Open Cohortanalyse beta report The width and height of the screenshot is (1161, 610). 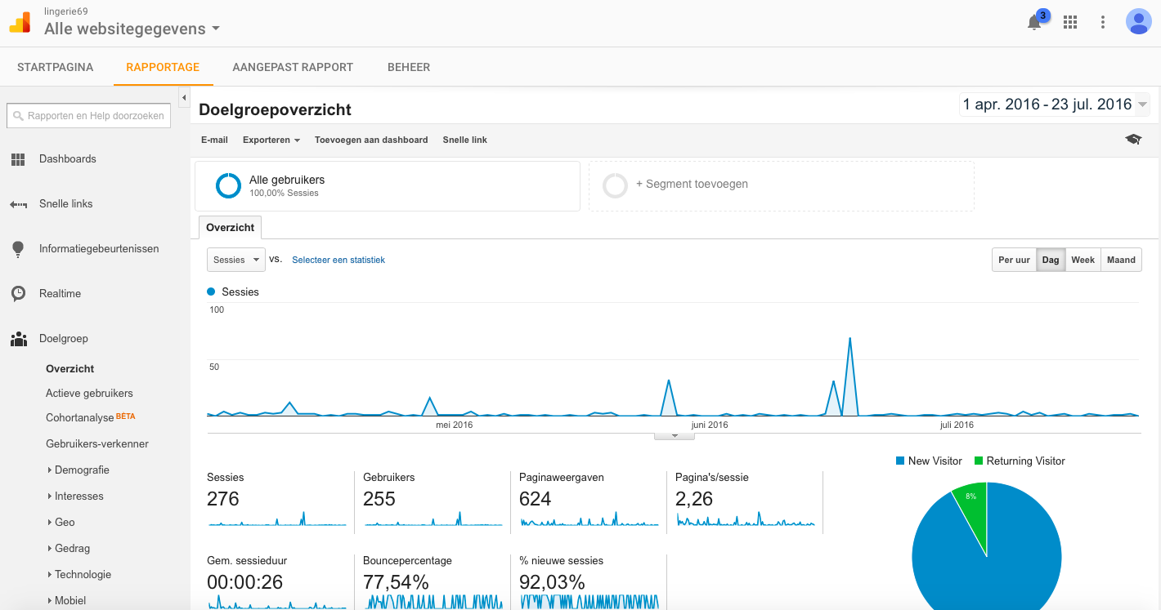(x=90, y=418)
